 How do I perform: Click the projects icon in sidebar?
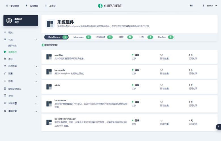point(5,59)
